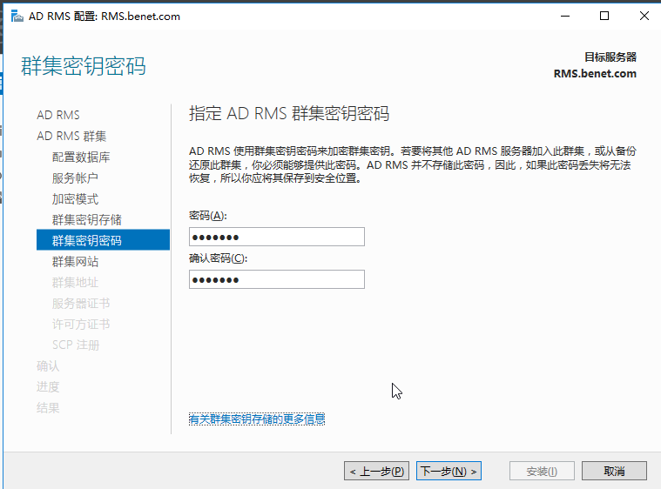Click the disabled 服务器证书 step
The height and width of the screenshot is (489, 661).
[81, 304]
